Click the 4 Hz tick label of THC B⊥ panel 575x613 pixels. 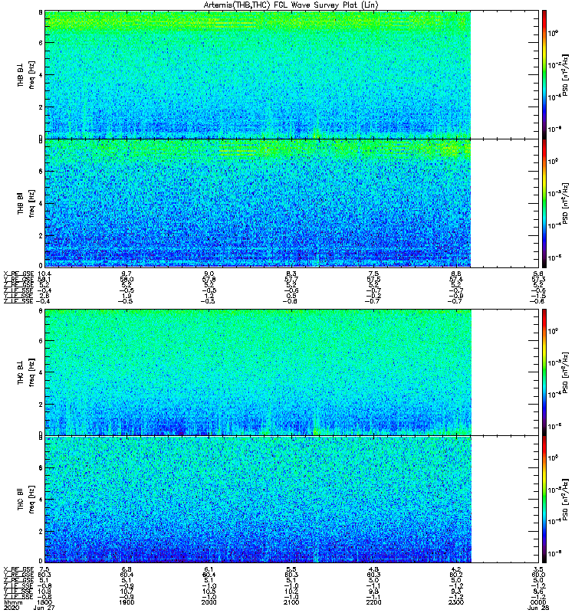point(41,372)
